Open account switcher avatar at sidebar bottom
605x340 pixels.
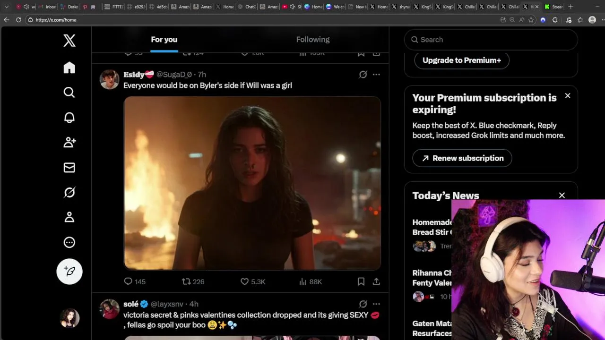tap(69, 318)
